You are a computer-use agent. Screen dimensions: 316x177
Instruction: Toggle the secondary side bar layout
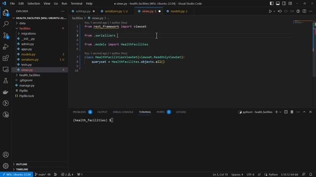(x=284, y=3)
